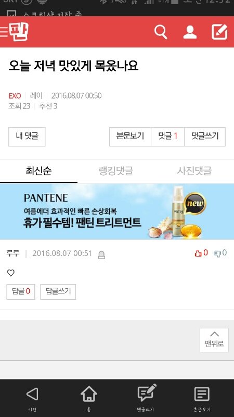Click the 내 댓글 button
This screenshot has width=234, height=417.
(x=27, y=137)
